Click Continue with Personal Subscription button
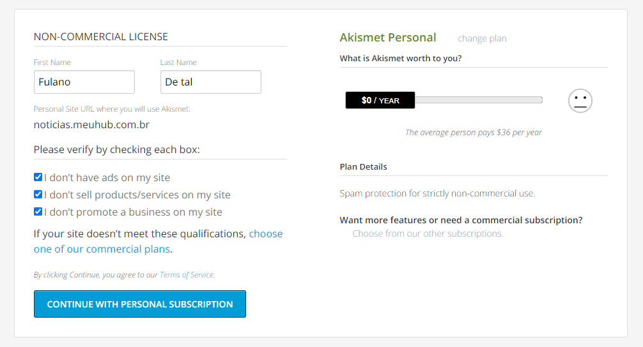The height and width of the screenshot is (347, 643). (140, 304)
